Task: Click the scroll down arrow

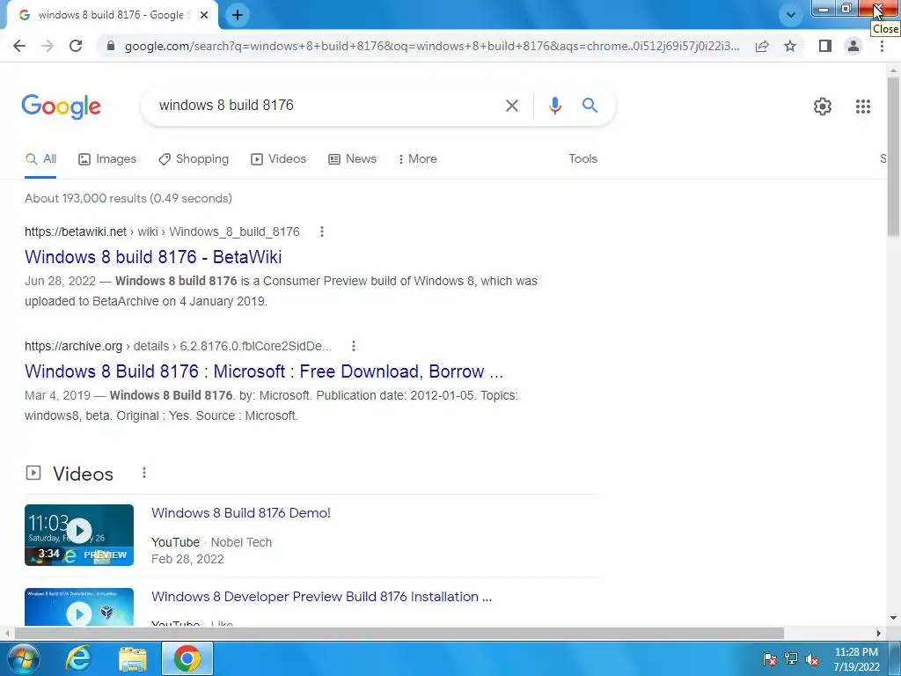Action: coord(893,619)
